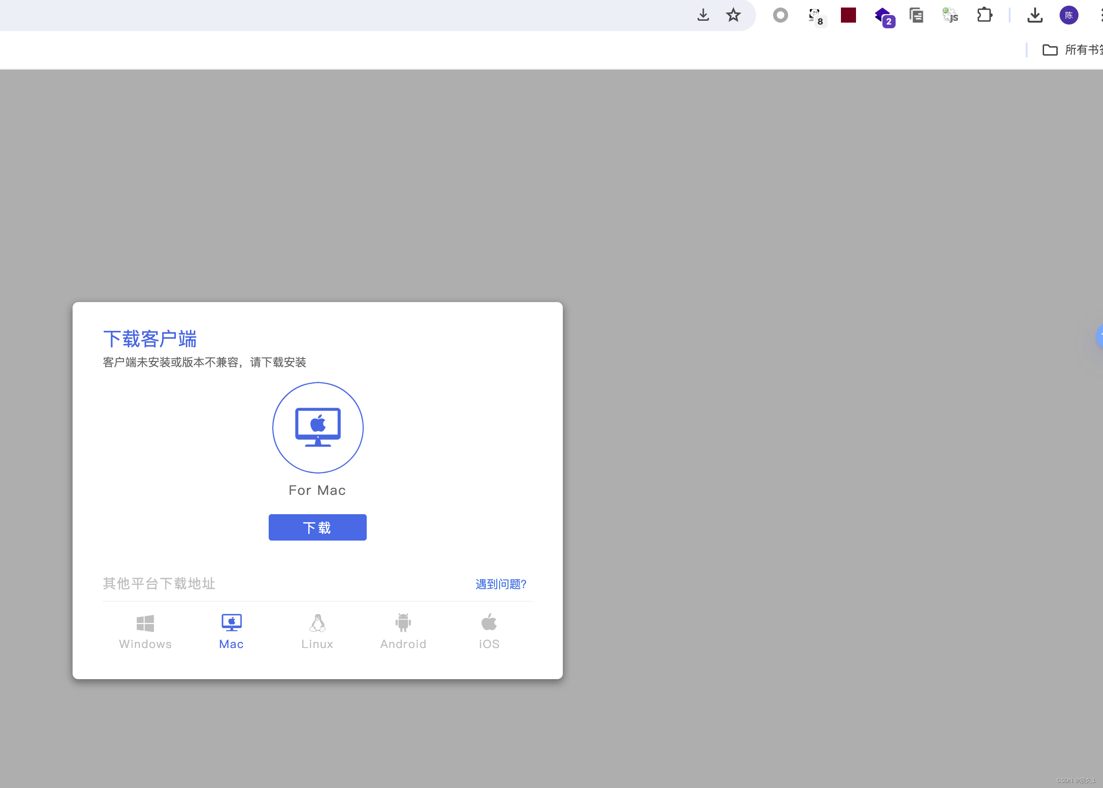The width and height of the screenshot is (1103, 788).
Task: Click the blue 下载 download button
Action: coord(317,527)
